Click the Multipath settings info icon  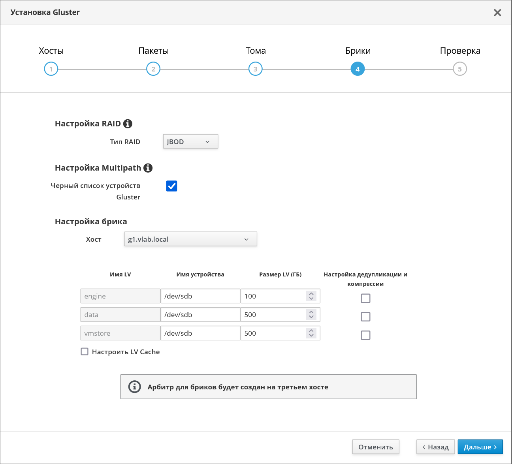[148, 168]
